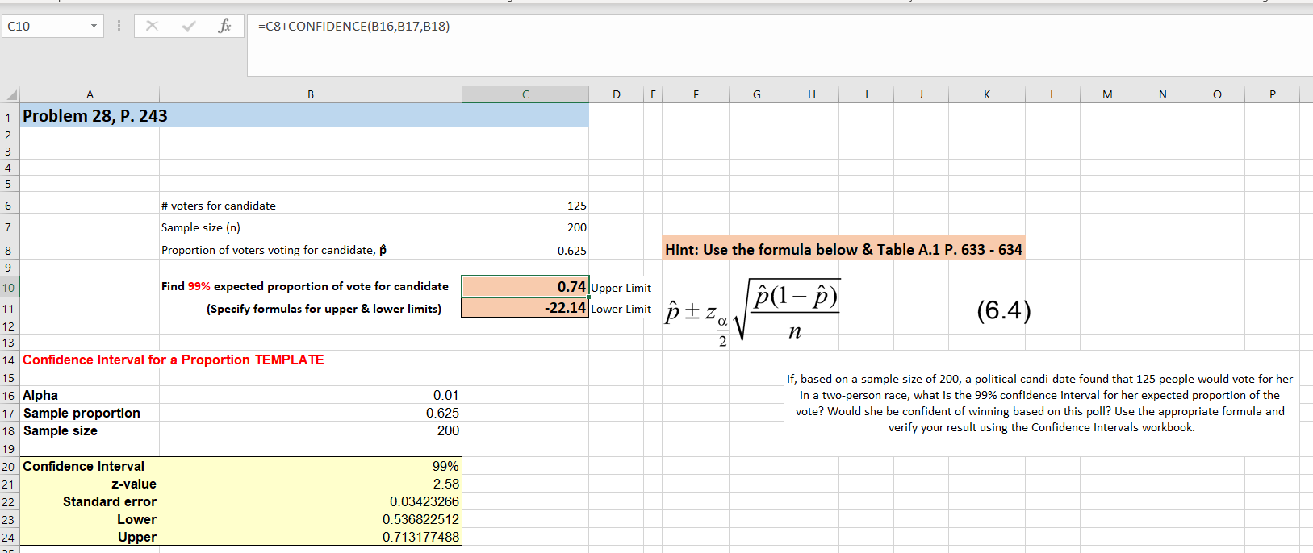The image size is (1313, 553).
Task: Click 'Proportion of voters voting for candidate' label
Action: [274, 250]
